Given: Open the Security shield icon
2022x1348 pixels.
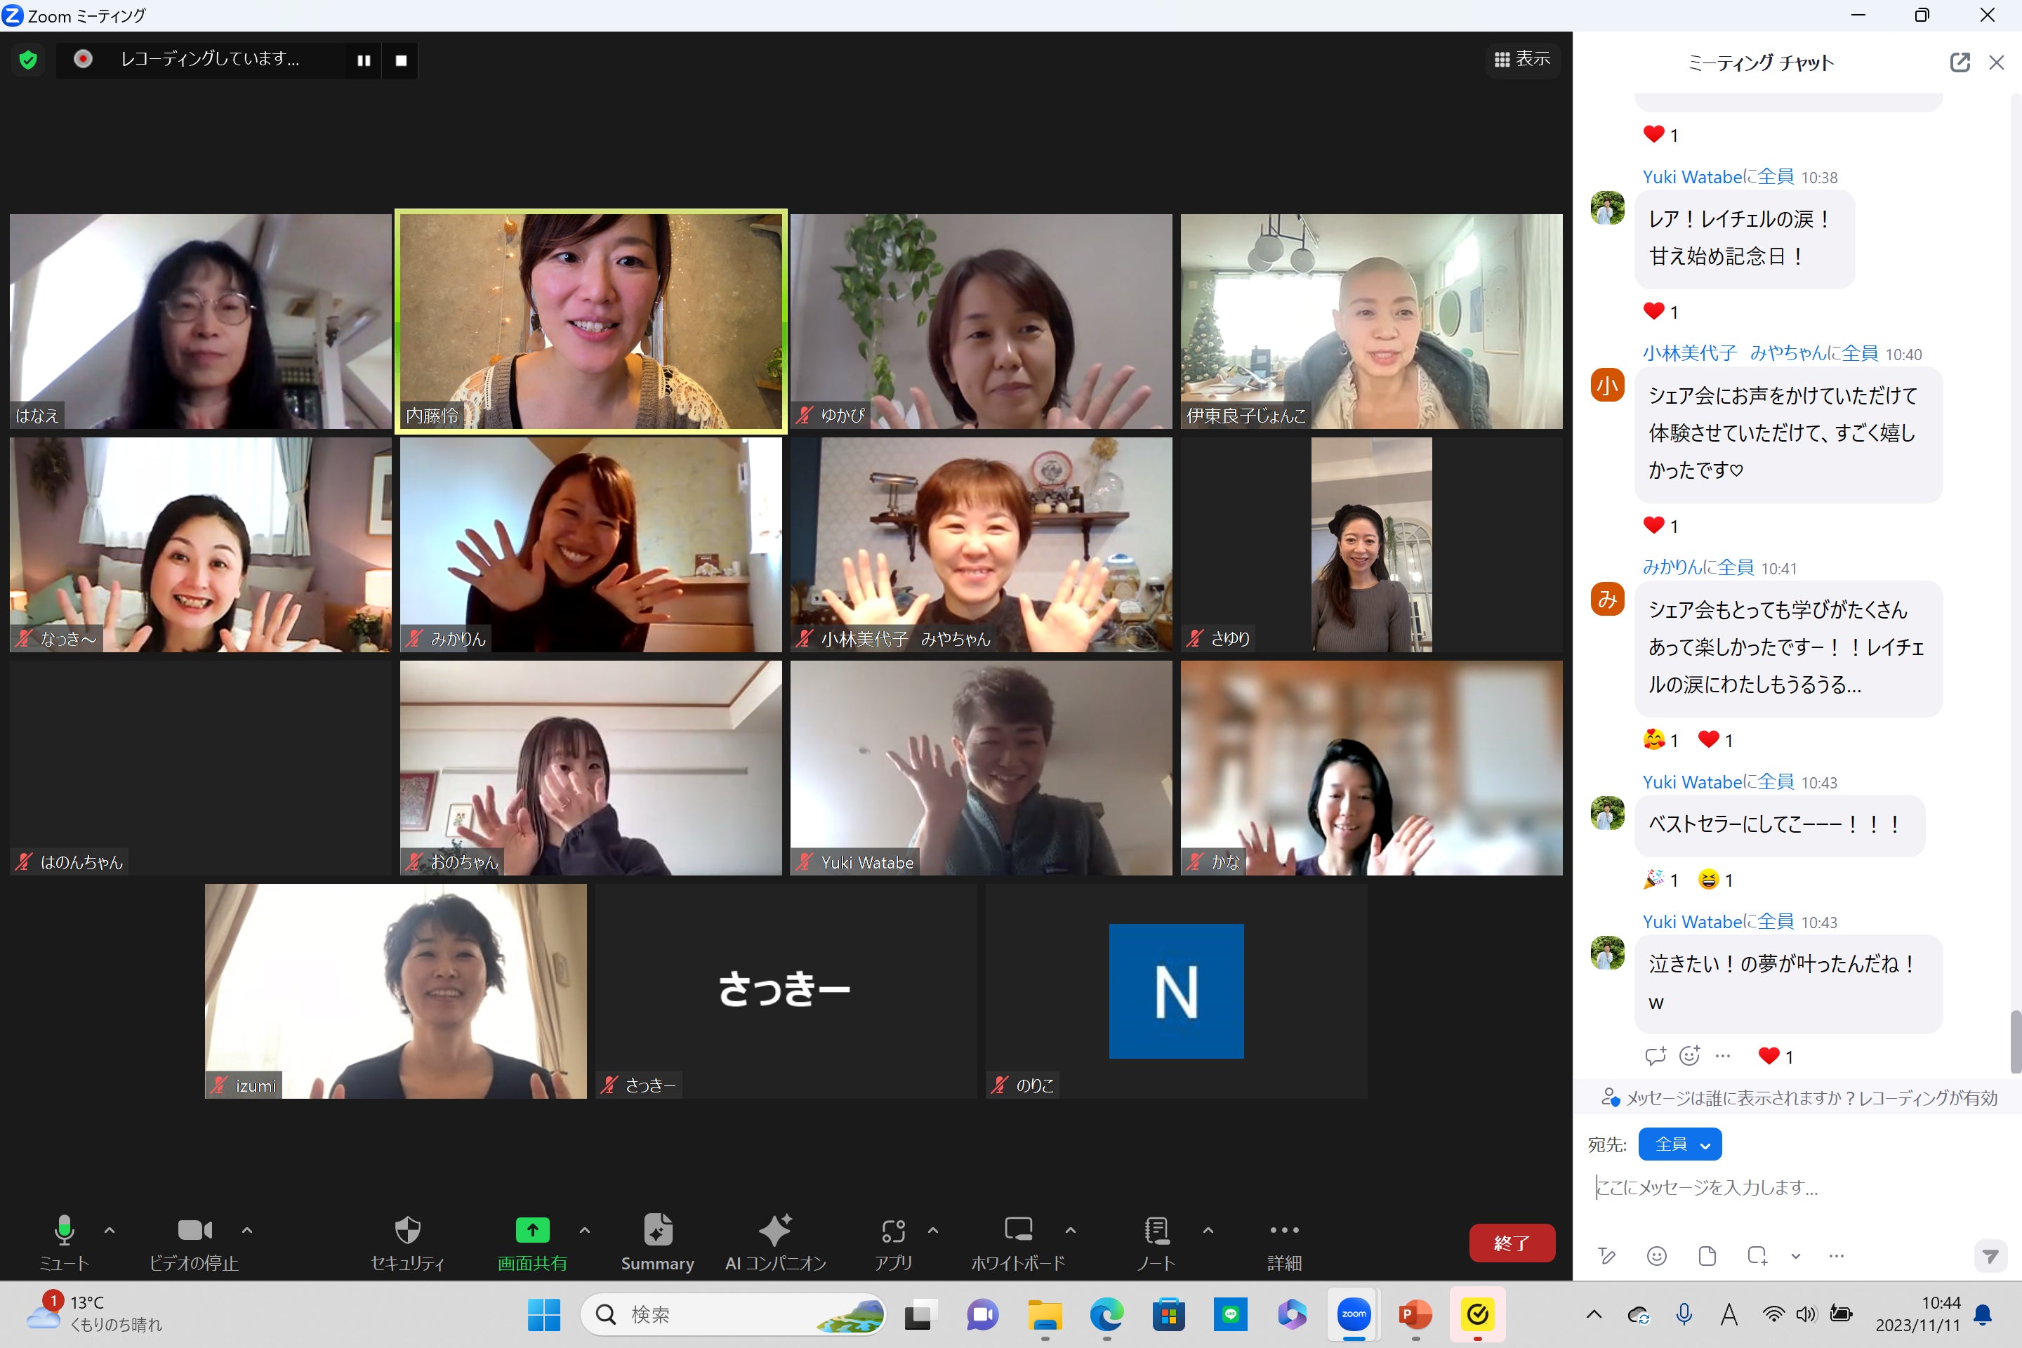Looking at the screenshot, I should coord(407,1231).
